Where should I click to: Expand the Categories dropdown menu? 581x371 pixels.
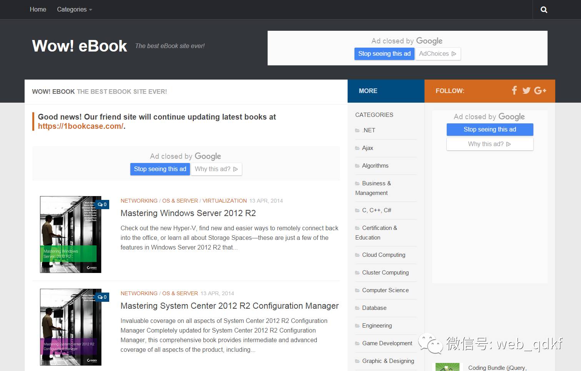[75, 9]
